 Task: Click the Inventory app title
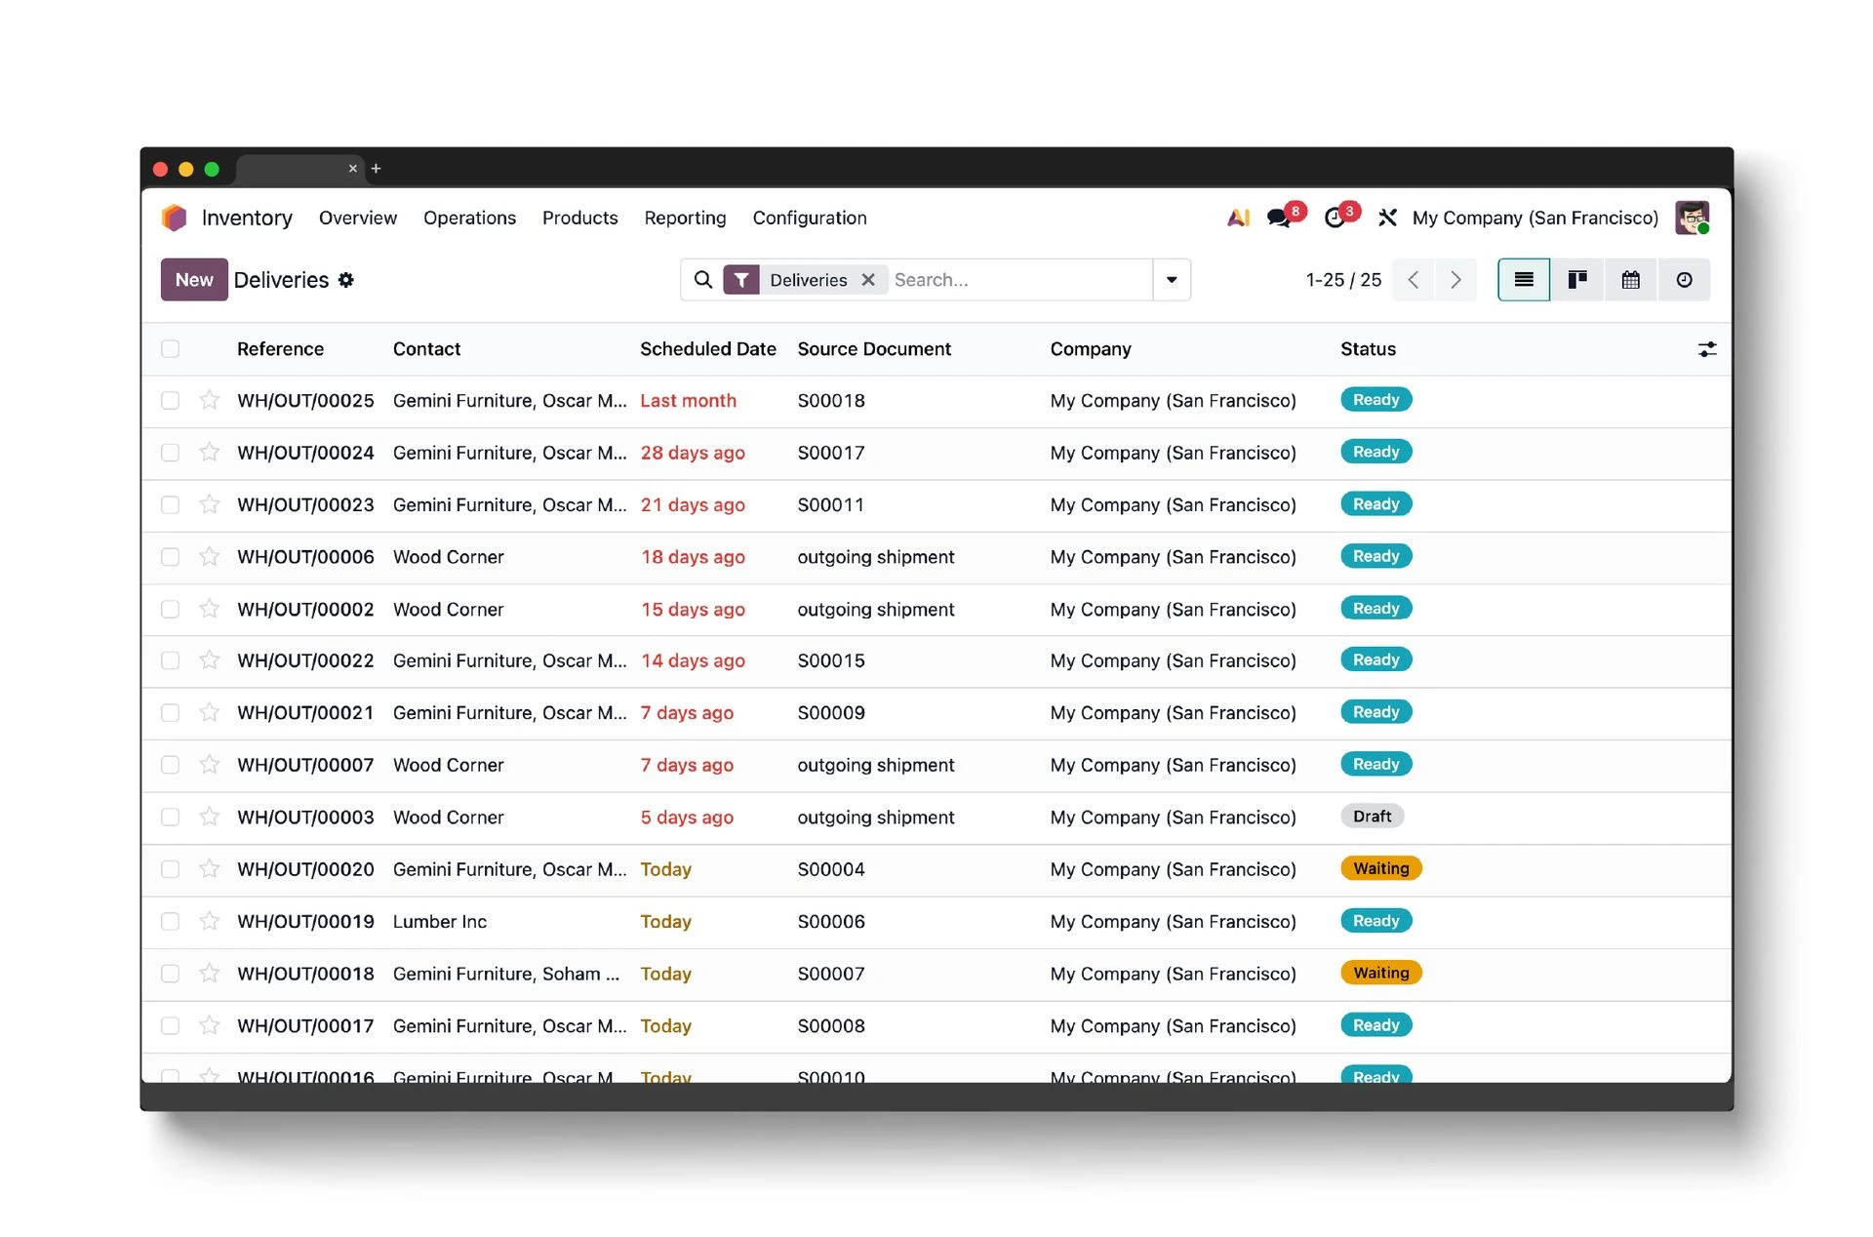247,218
